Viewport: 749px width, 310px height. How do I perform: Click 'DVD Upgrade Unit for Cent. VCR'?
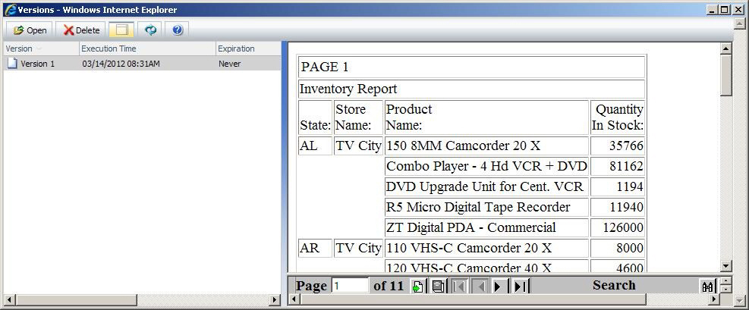point(485,187)
